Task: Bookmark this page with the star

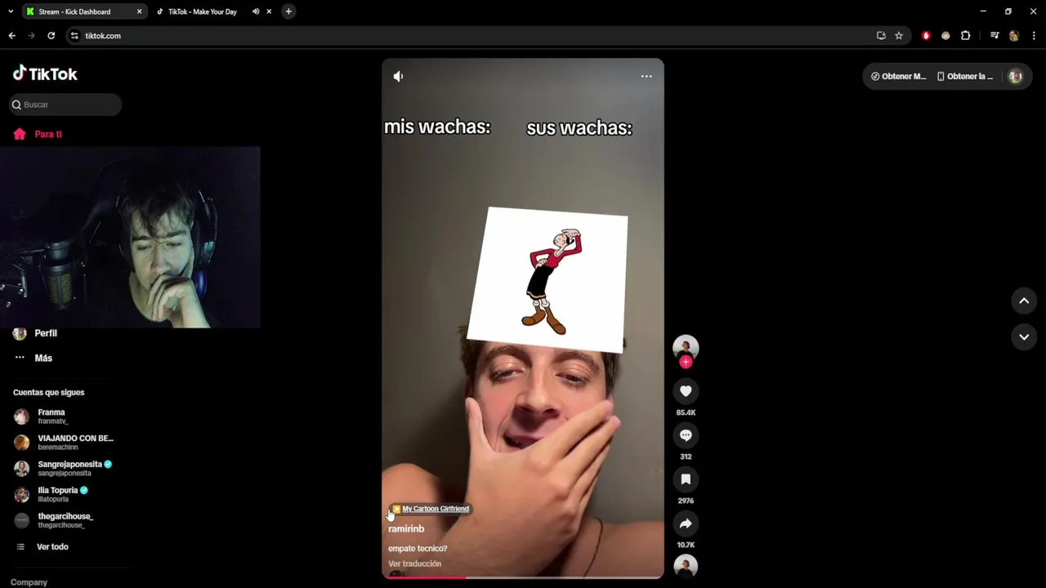Action: pyautogui.click(x=899, y=36)
